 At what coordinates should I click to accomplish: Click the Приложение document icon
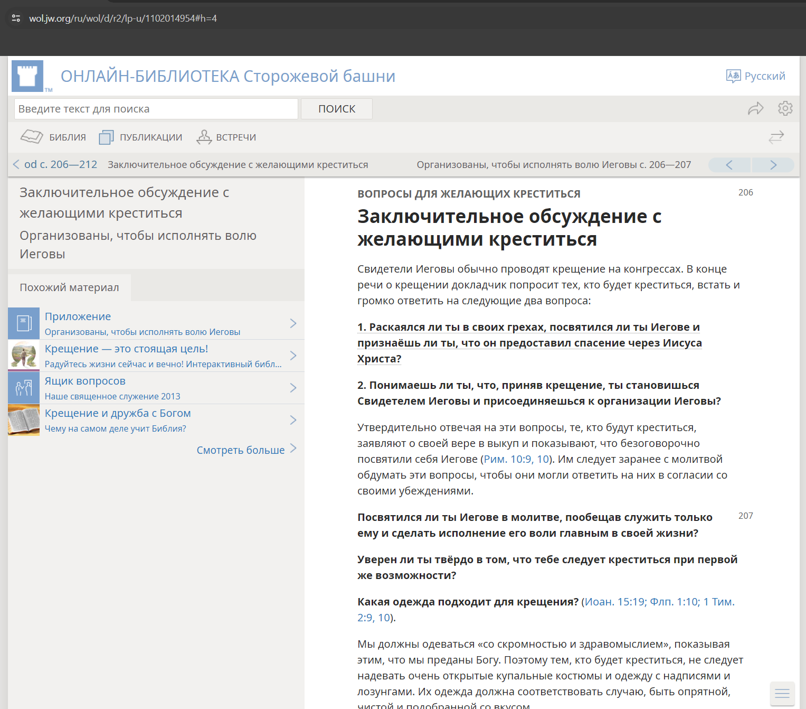click(24, 323)
